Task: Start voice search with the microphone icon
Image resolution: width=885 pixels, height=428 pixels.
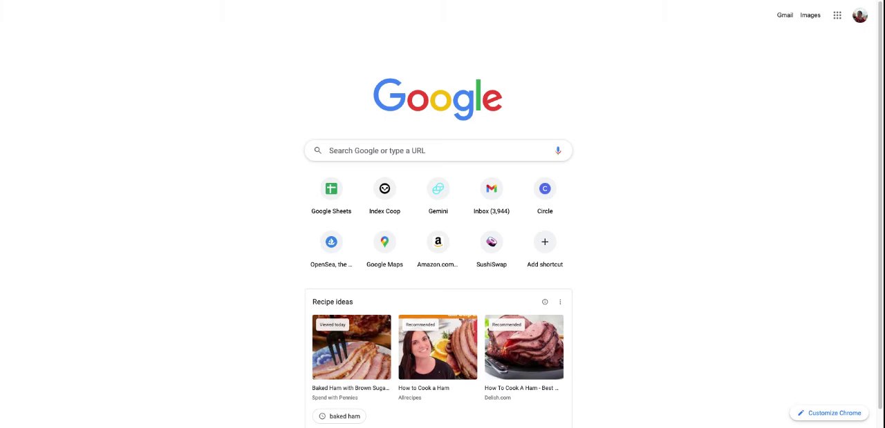Action: tap(558, 150)
